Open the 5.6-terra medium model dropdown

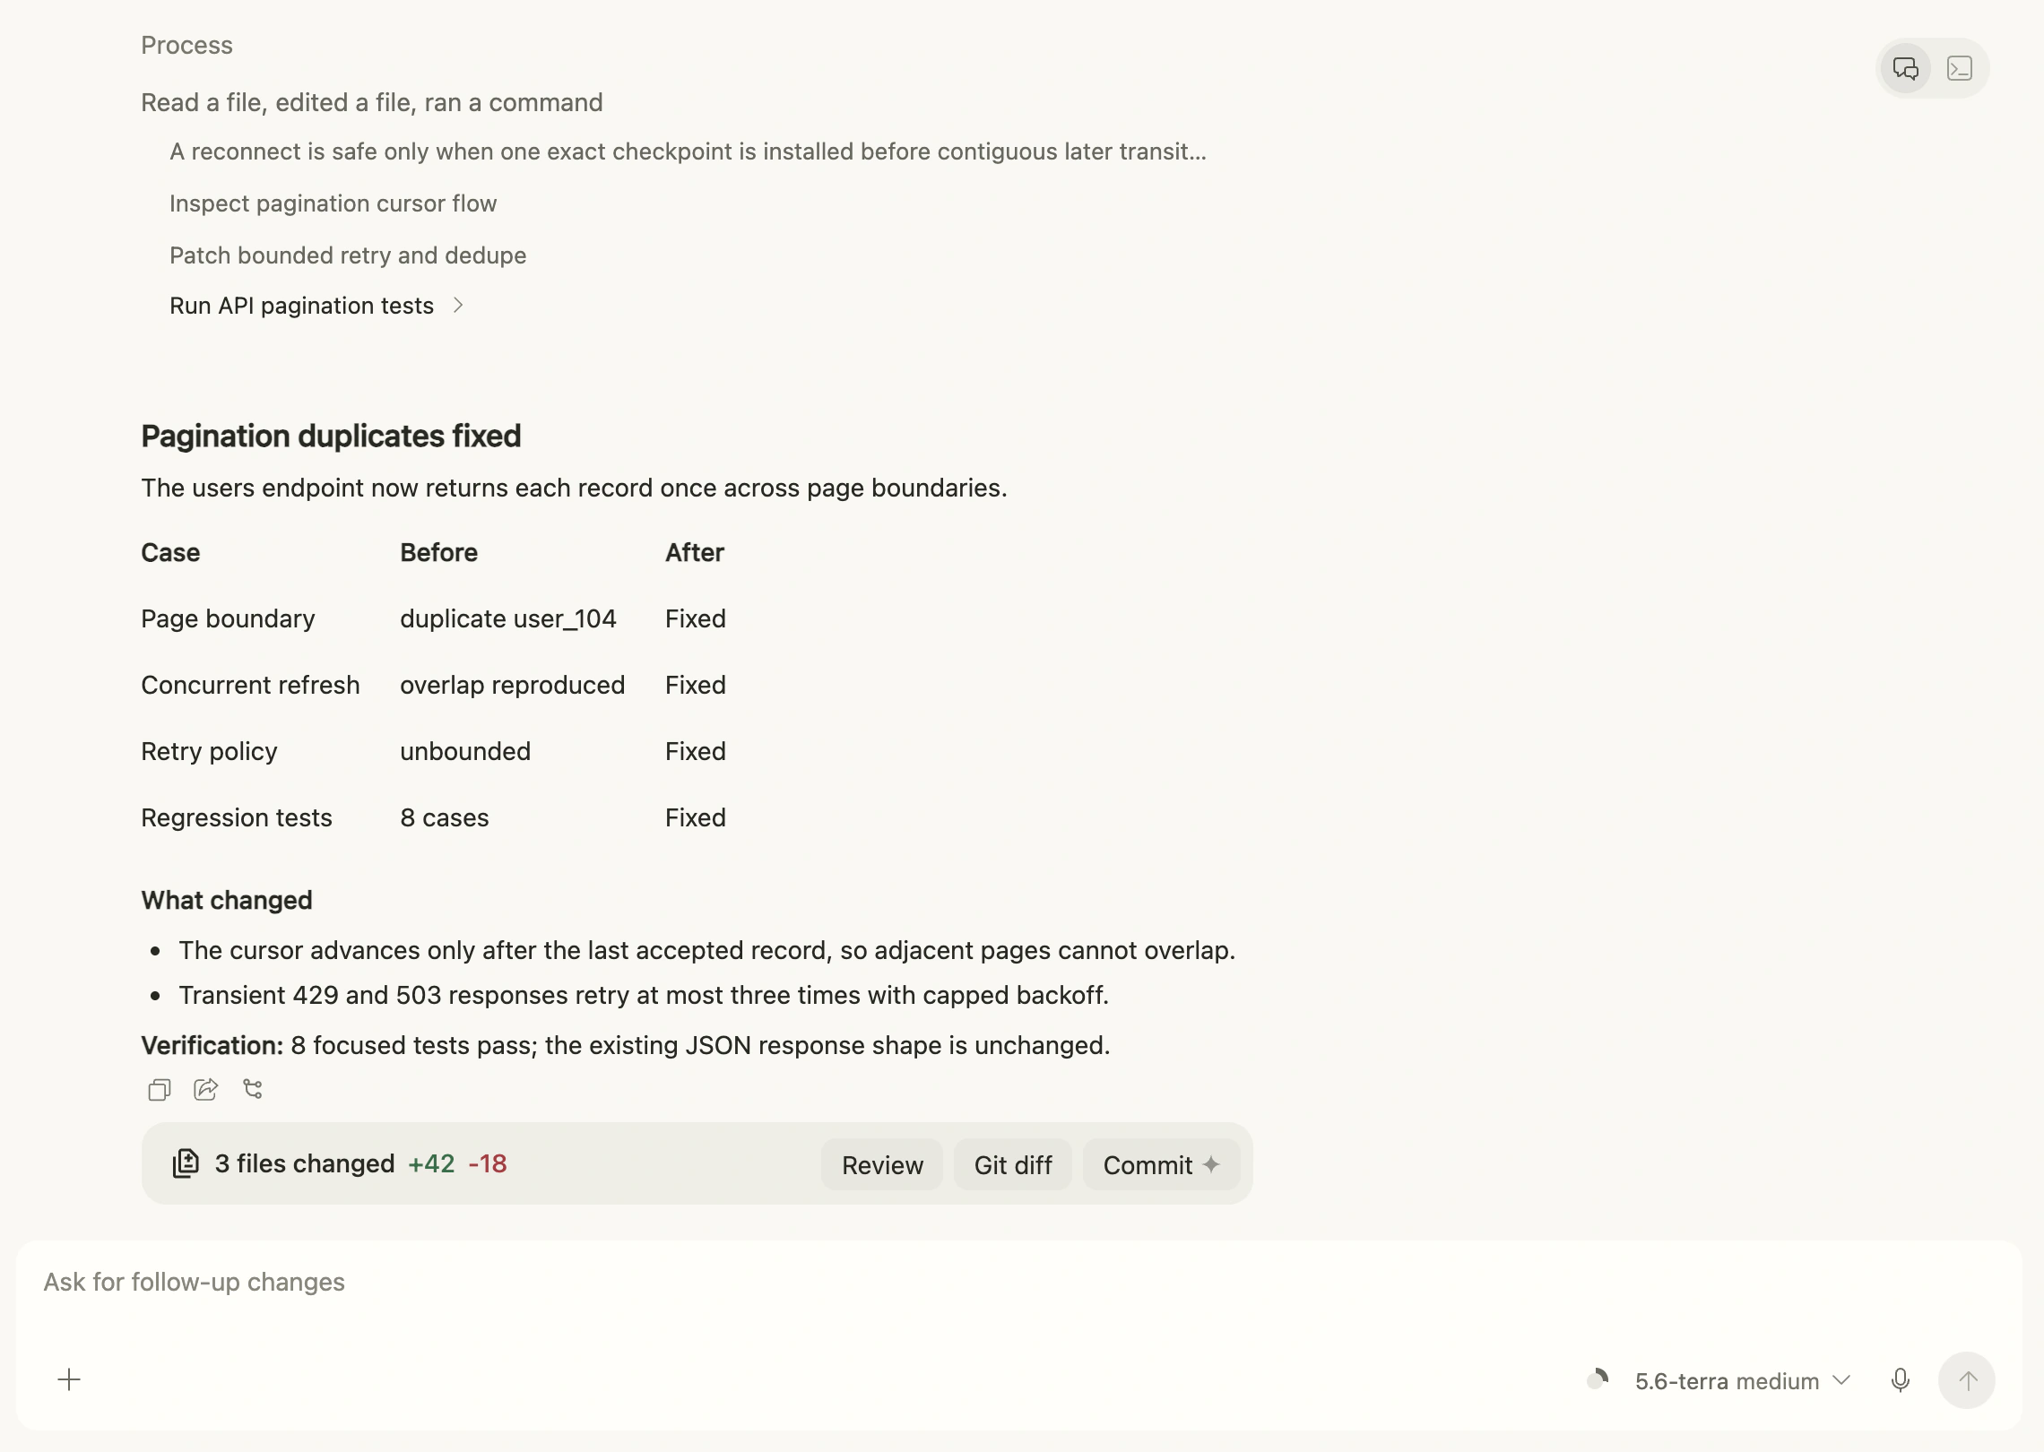click(x=1742, y=1380)
